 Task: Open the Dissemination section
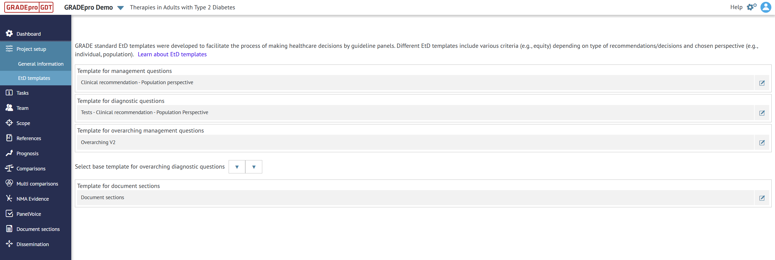coord(32,244)
